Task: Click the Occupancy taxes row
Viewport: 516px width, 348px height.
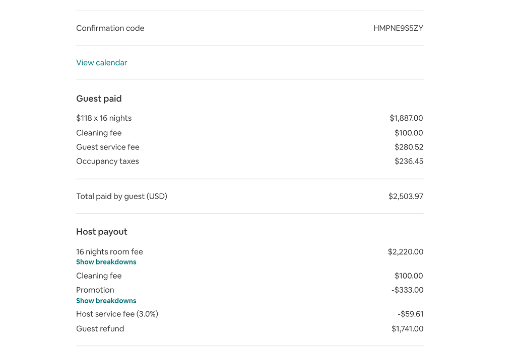Action: (107, 161)
